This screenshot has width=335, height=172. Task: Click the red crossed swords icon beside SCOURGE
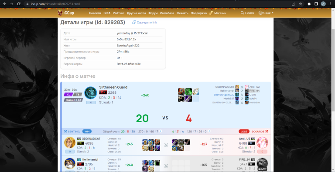[x=267, y=131]
